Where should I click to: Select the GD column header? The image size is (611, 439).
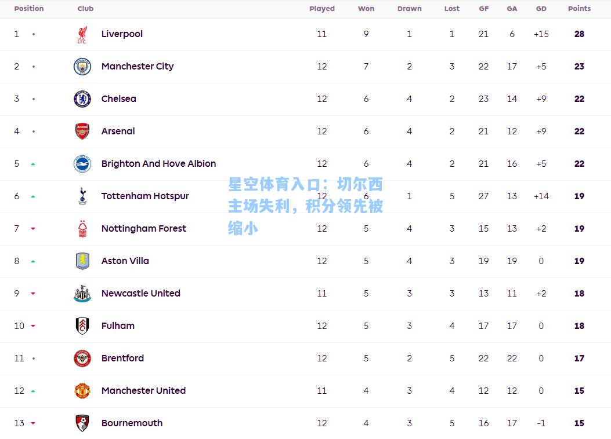(x=541, y=9)
